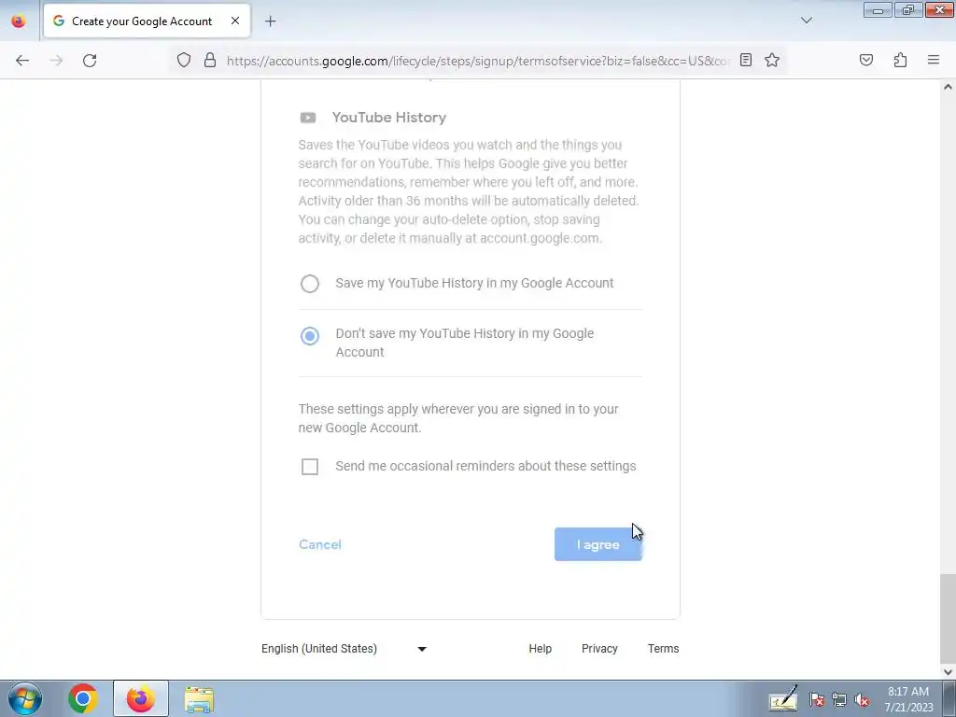Click the forward navigation arrow

coord(56,61)
